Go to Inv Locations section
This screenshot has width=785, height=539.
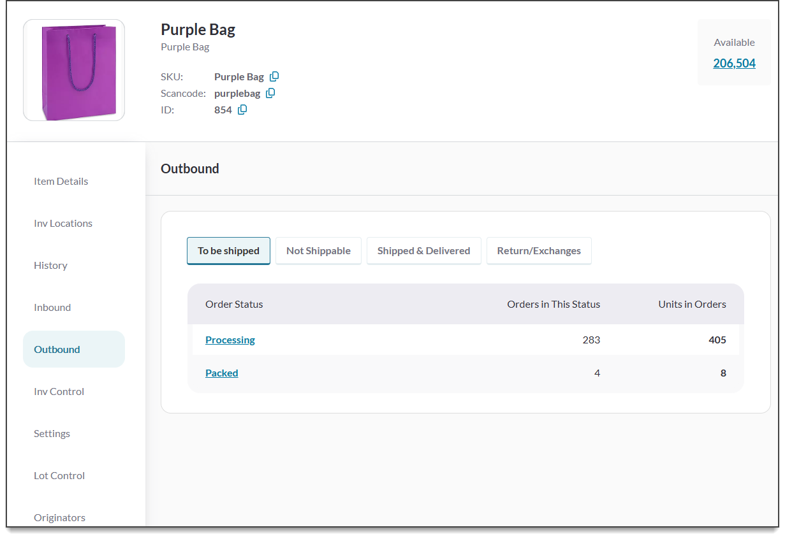(x=63, y=223)
